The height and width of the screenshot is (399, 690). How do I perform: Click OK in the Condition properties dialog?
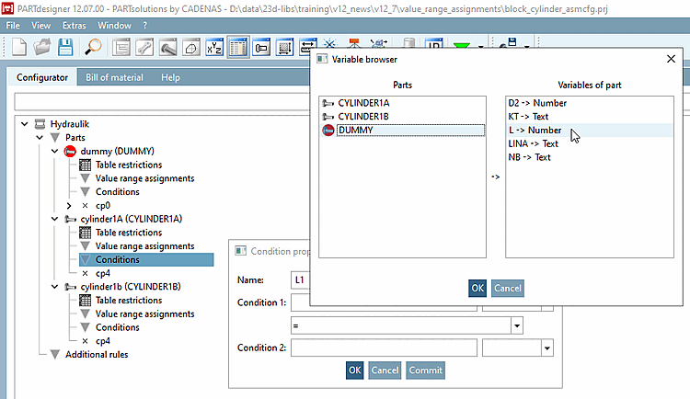(x=355, y=370)
